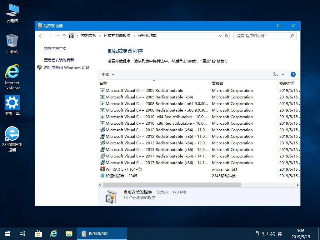Image resolution: width=320 pixels, height=240 pixels.
Task: Click the taskbar clock showing 3:36
Action: (300, 234)
